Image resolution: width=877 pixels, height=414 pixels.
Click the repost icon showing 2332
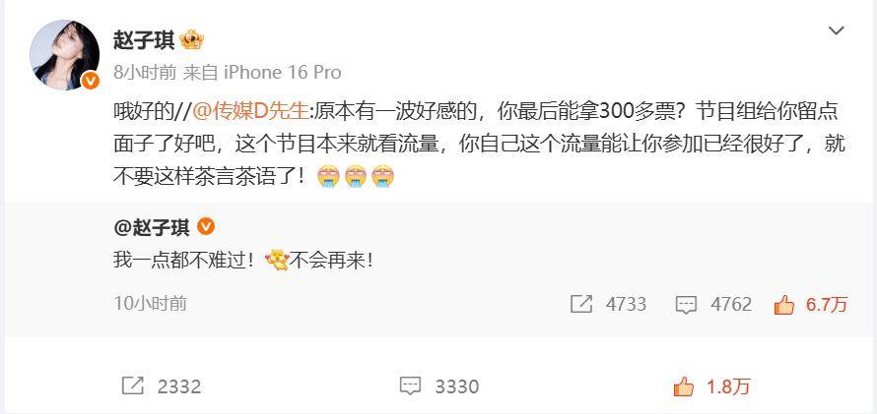click(133, 386)
